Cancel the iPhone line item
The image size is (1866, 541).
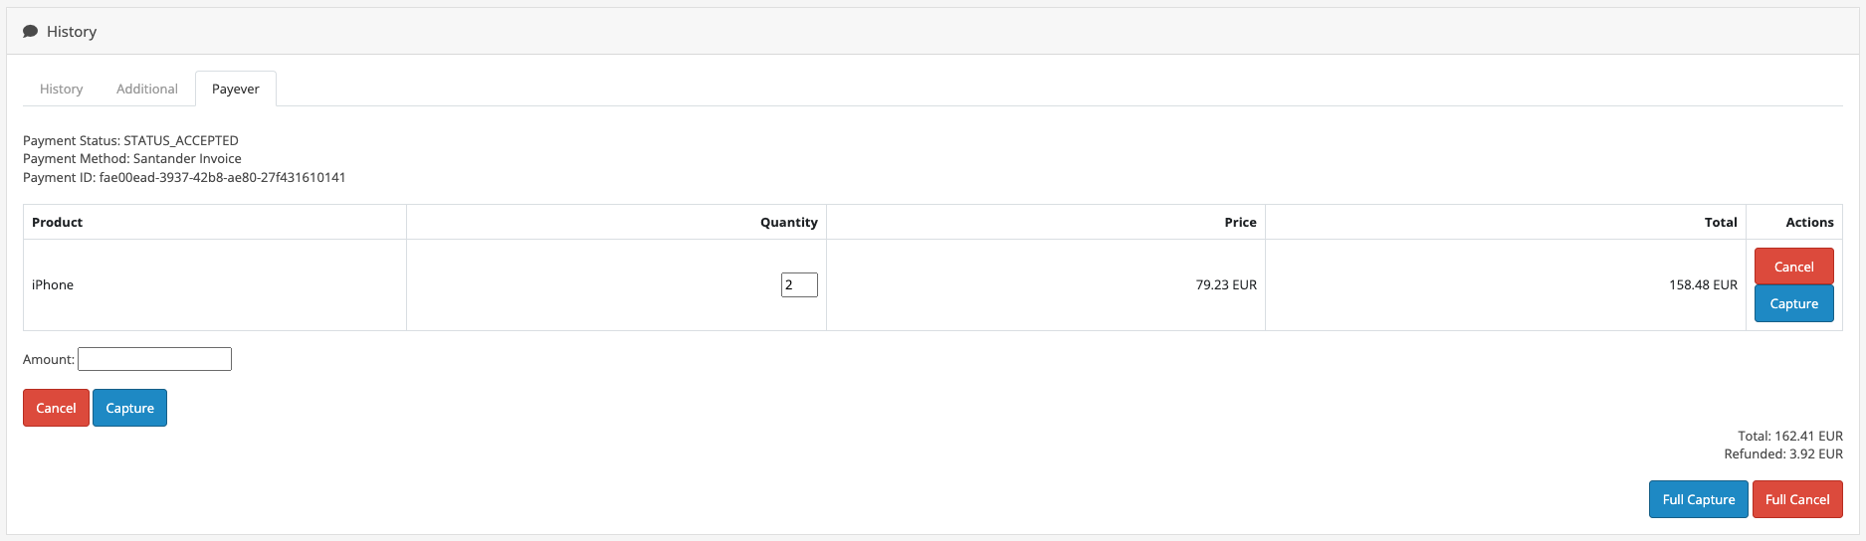click(x=1793, y=267)
